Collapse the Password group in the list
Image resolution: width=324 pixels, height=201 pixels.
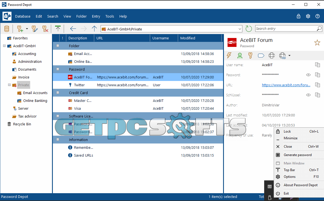58,69
